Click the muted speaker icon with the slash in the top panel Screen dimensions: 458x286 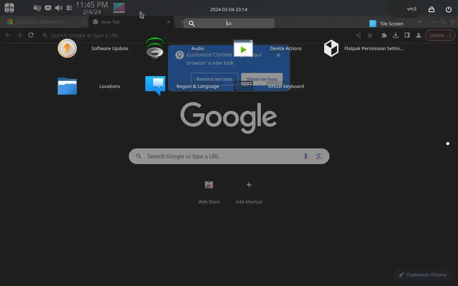[37, 8]
